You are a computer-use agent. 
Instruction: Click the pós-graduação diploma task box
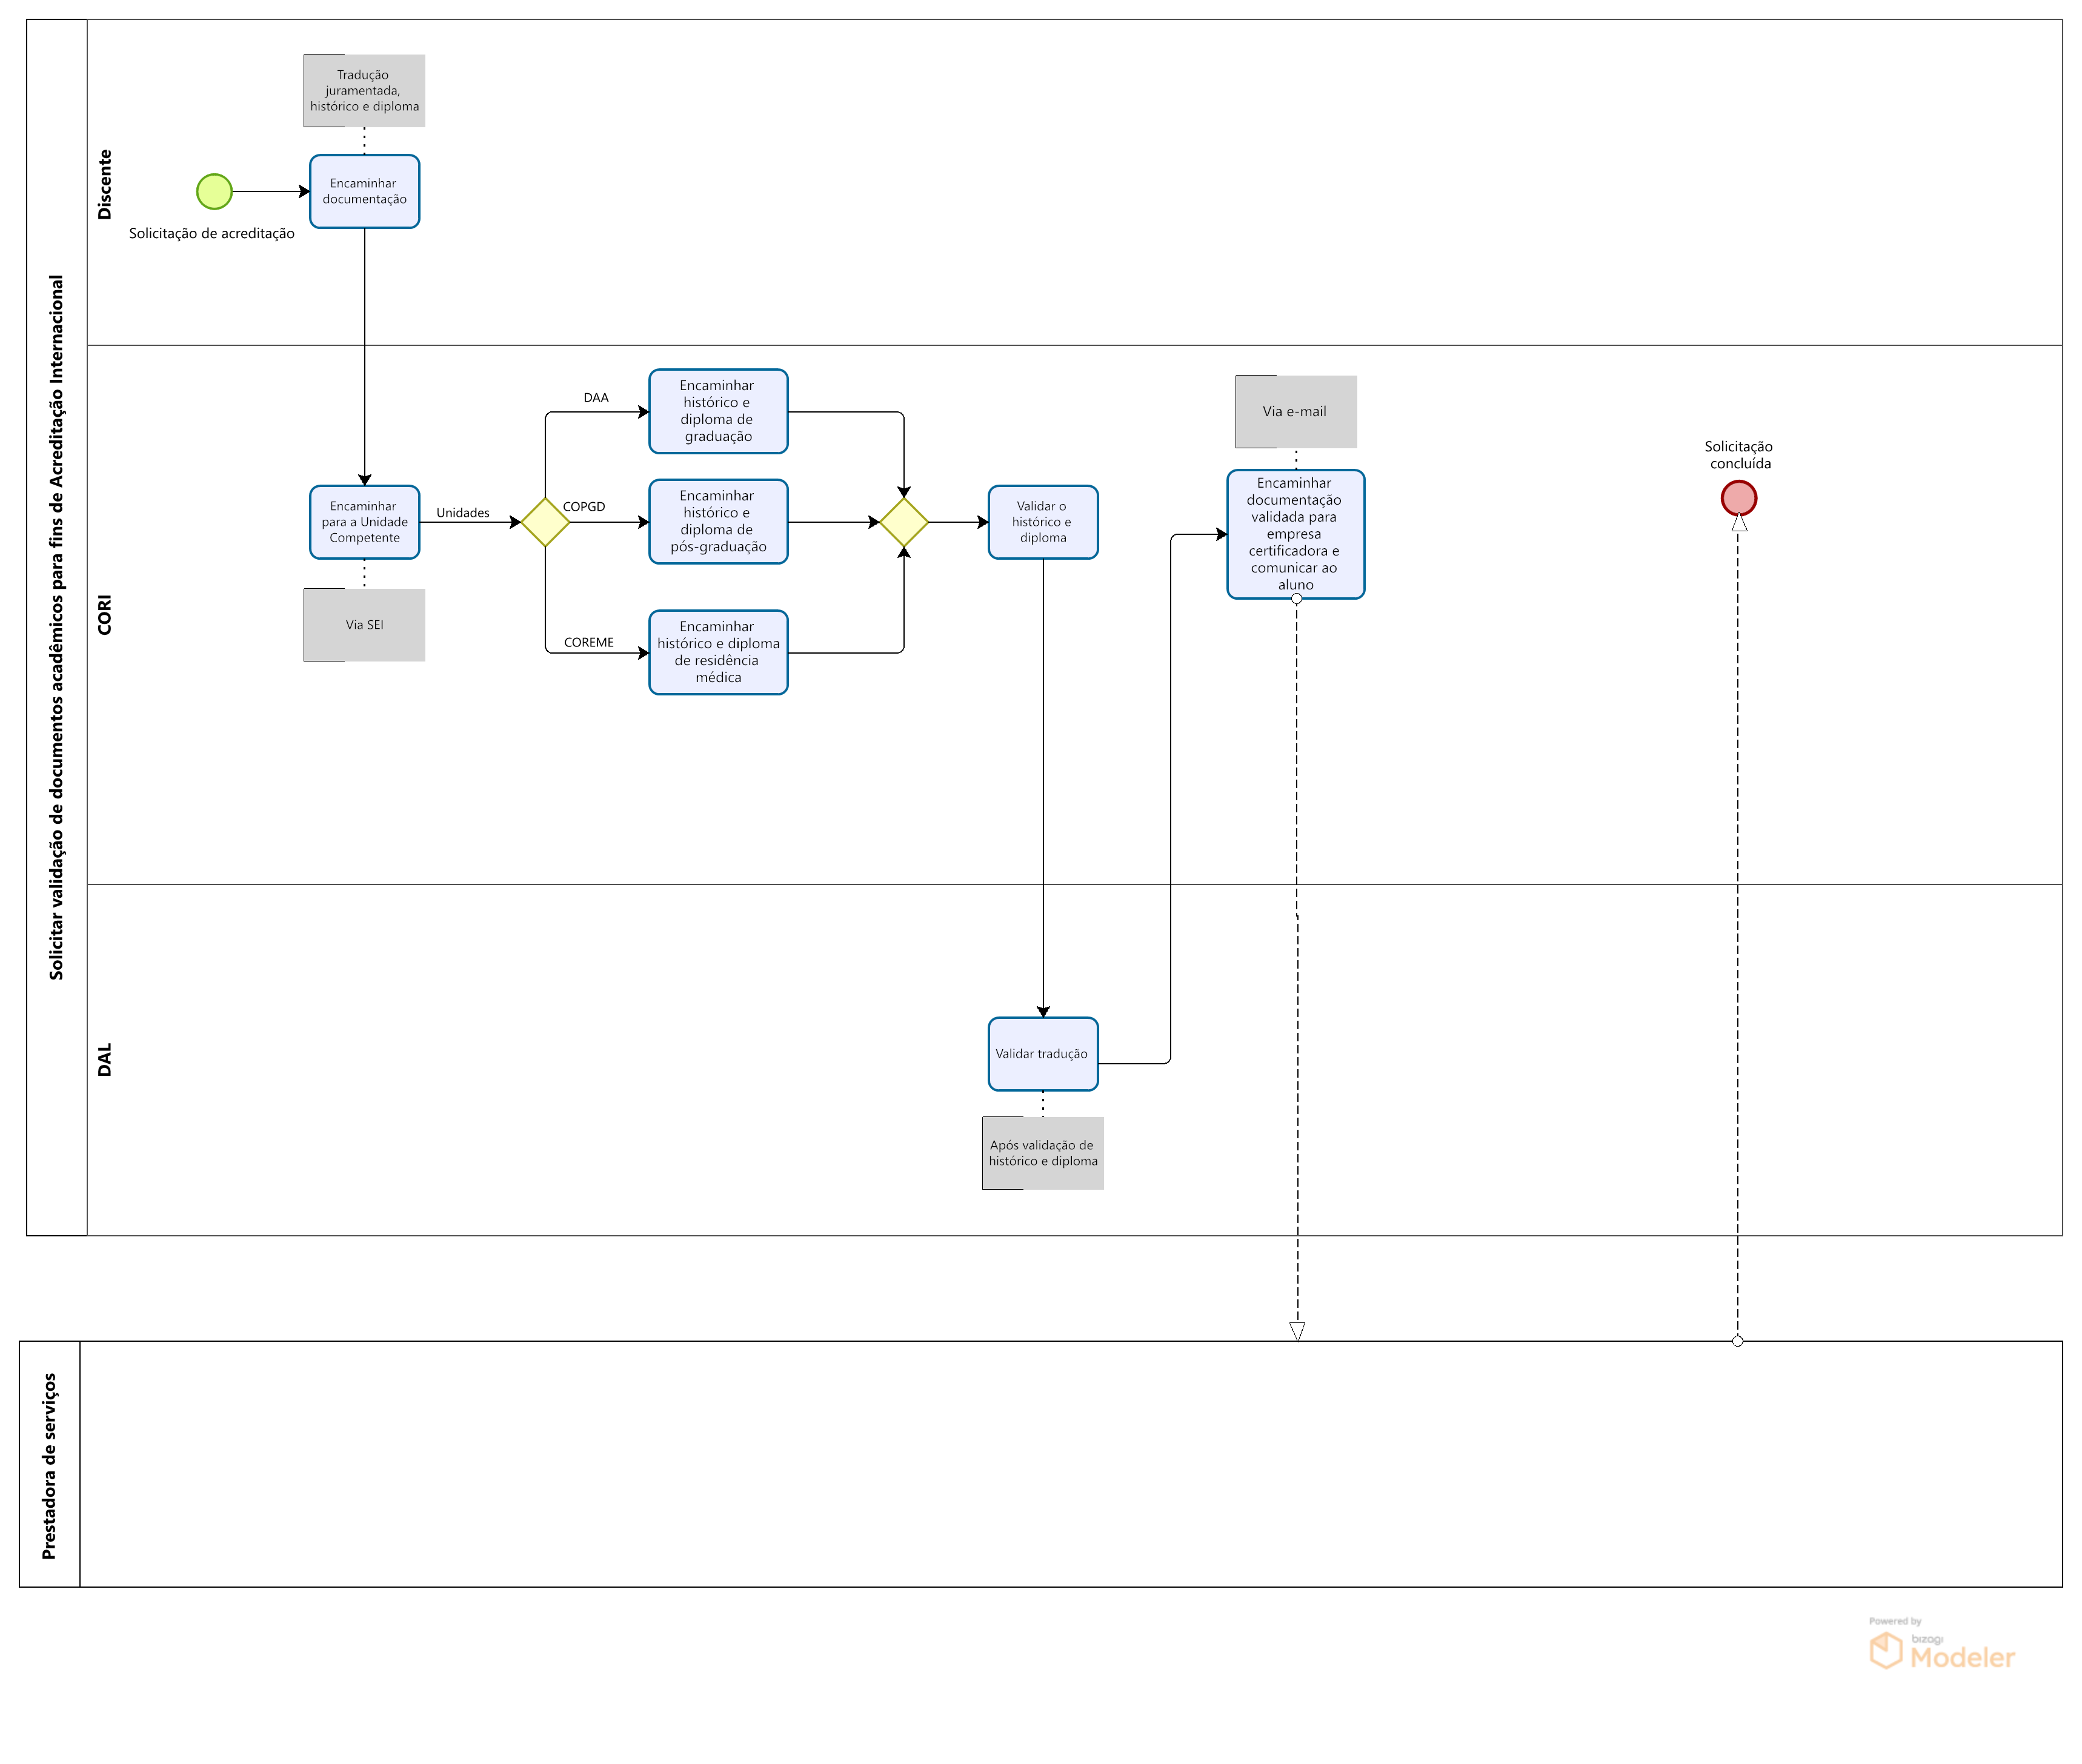click(718, 522)
